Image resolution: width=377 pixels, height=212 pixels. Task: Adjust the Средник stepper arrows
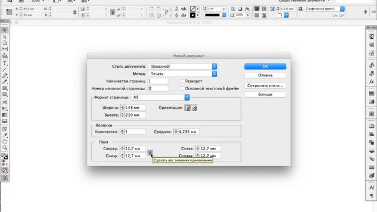point(176,132)
